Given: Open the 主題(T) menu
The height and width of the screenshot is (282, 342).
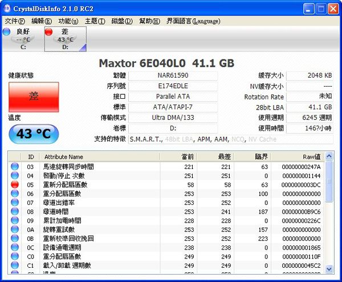Looking at the screenshot, I should pyautogui.click(x=95, y=21).
